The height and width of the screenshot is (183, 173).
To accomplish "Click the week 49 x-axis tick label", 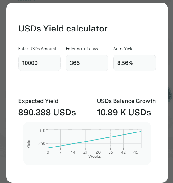I will (136, 152).
